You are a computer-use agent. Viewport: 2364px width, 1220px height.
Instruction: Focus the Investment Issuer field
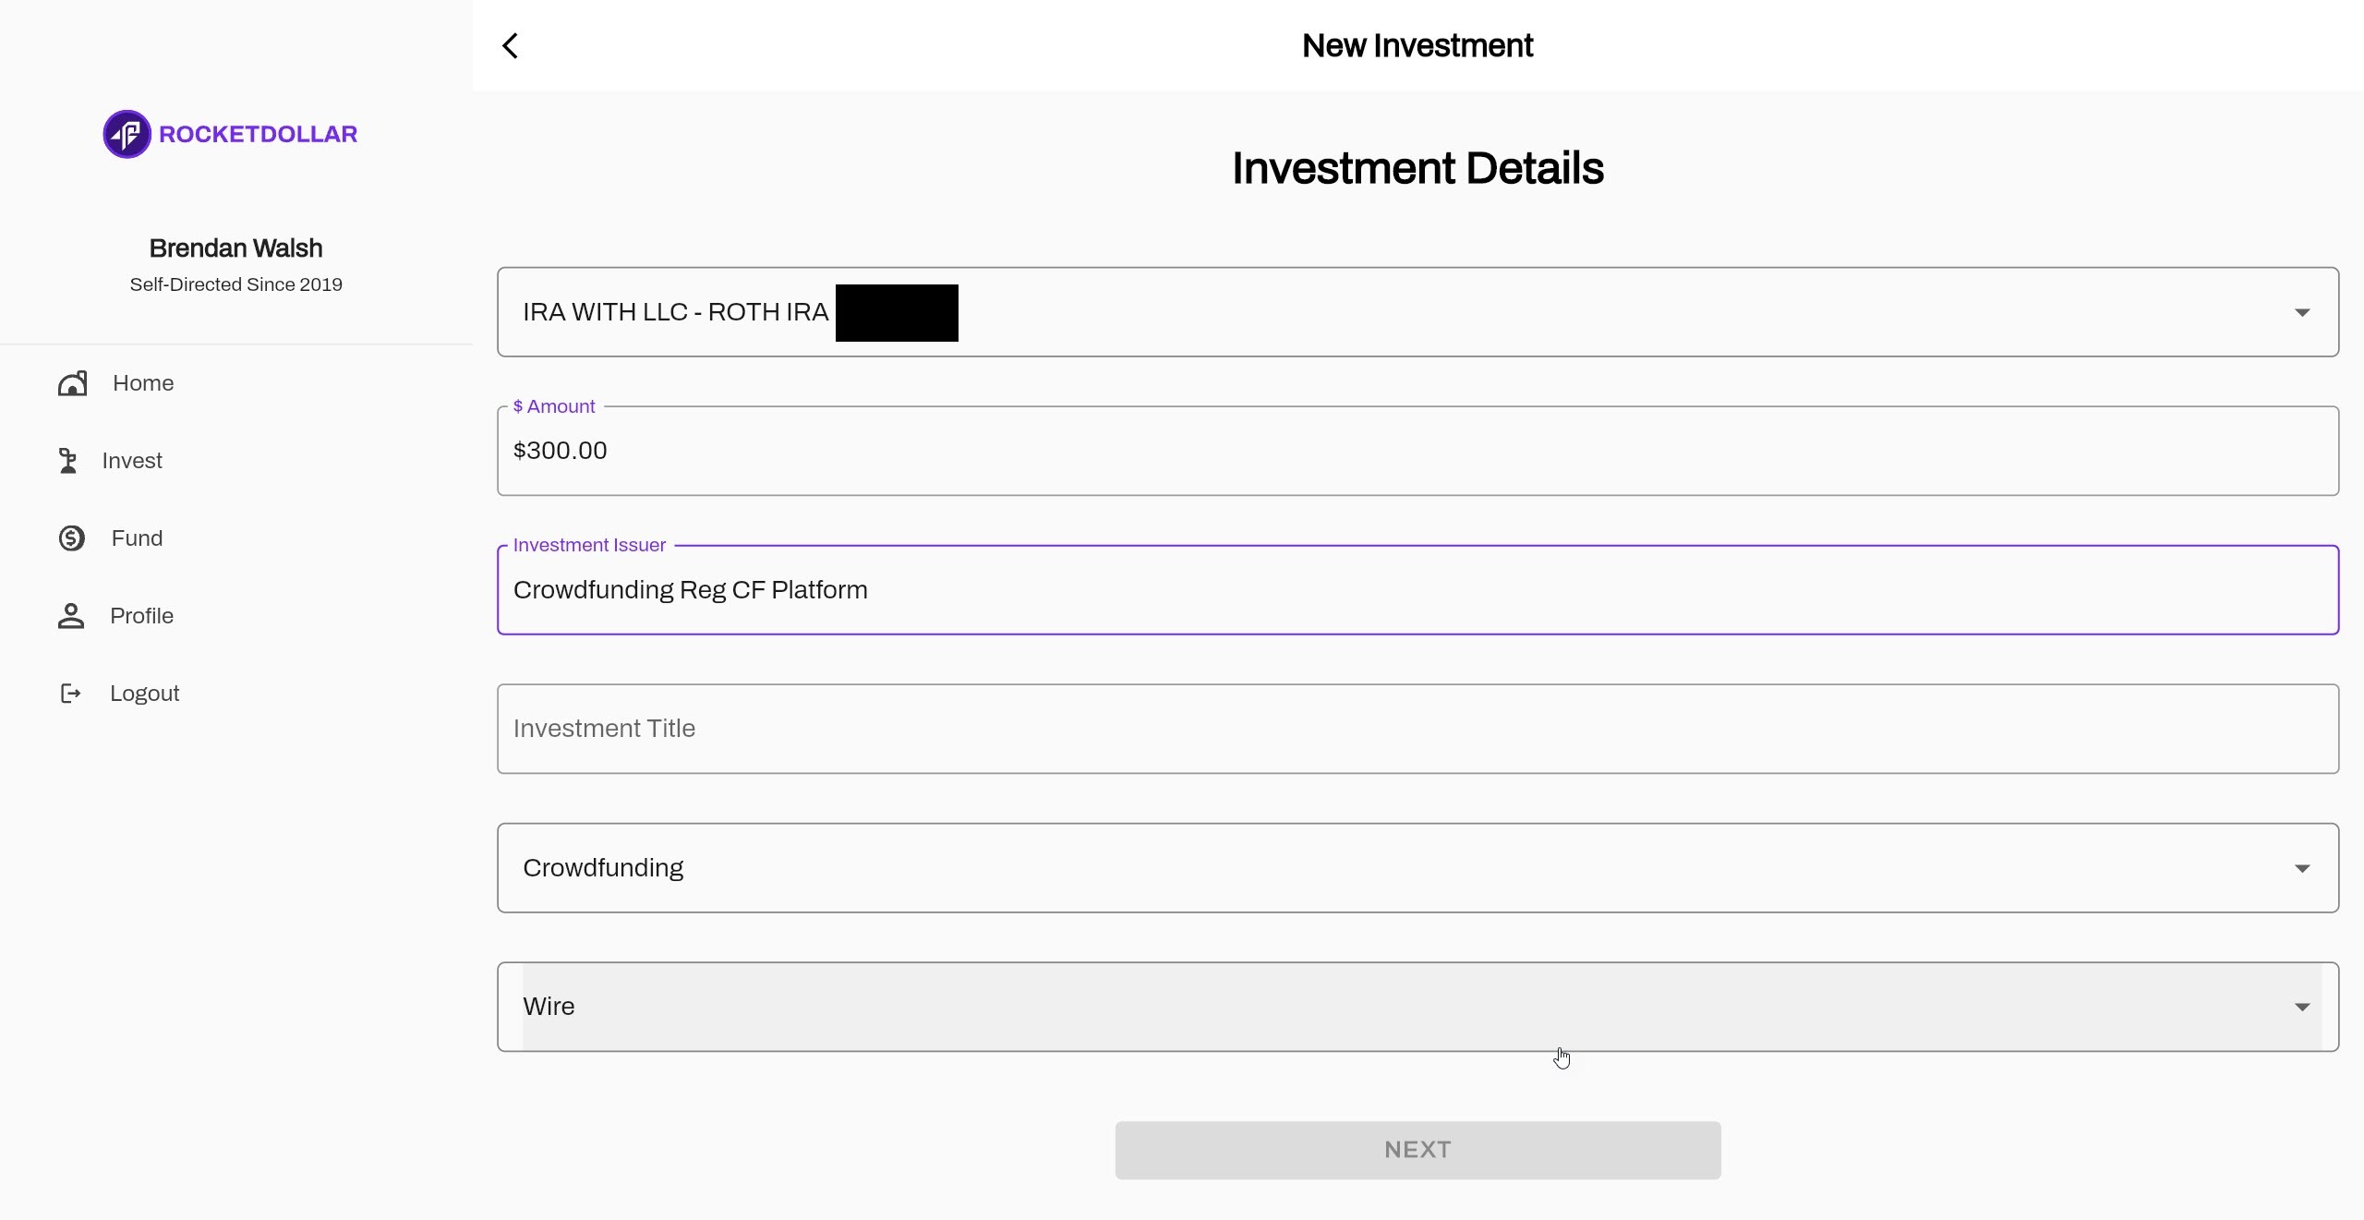coord(1417,590)
